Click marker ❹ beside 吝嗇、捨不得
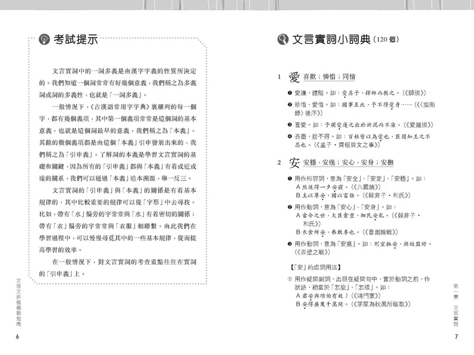Screen dimensions: 474x355 tap(289, 136)
